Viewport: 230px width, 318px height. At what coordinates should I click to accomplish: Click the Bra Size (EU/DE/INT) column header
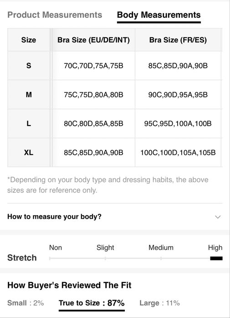click(93, 40)
